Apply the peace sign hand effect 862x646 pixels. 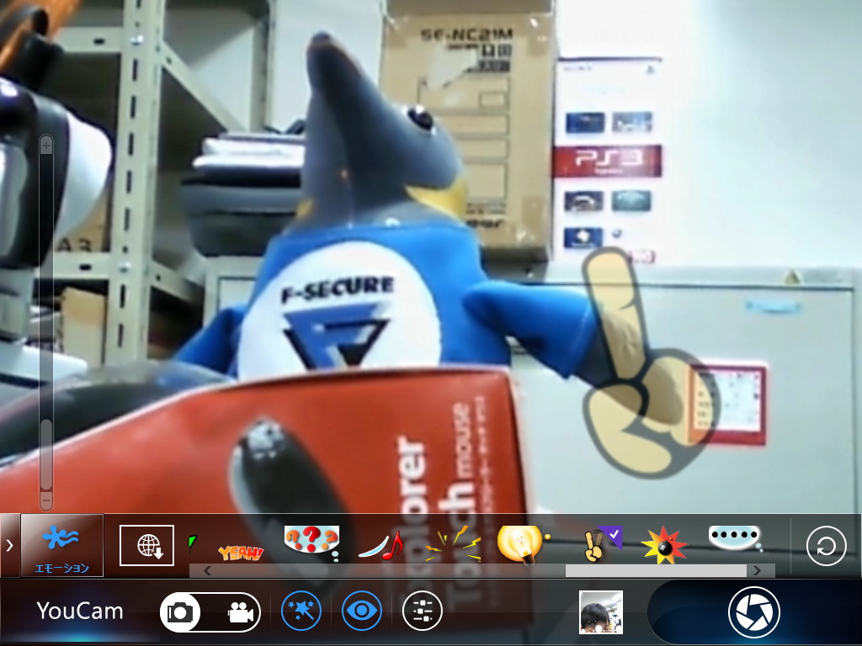[601, 544]
